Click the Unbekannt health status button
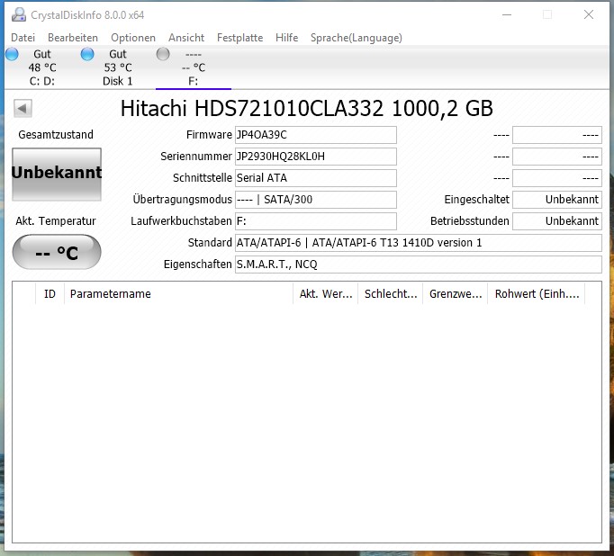The height and width of the screenshot is (556, 614). coord(57,175)
